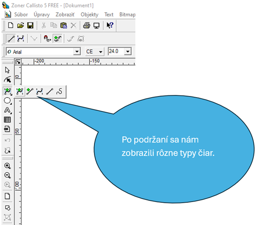The image size is (256, 225).
Task: Save document with the floppy disk icon
Action: tap(30, 25)
